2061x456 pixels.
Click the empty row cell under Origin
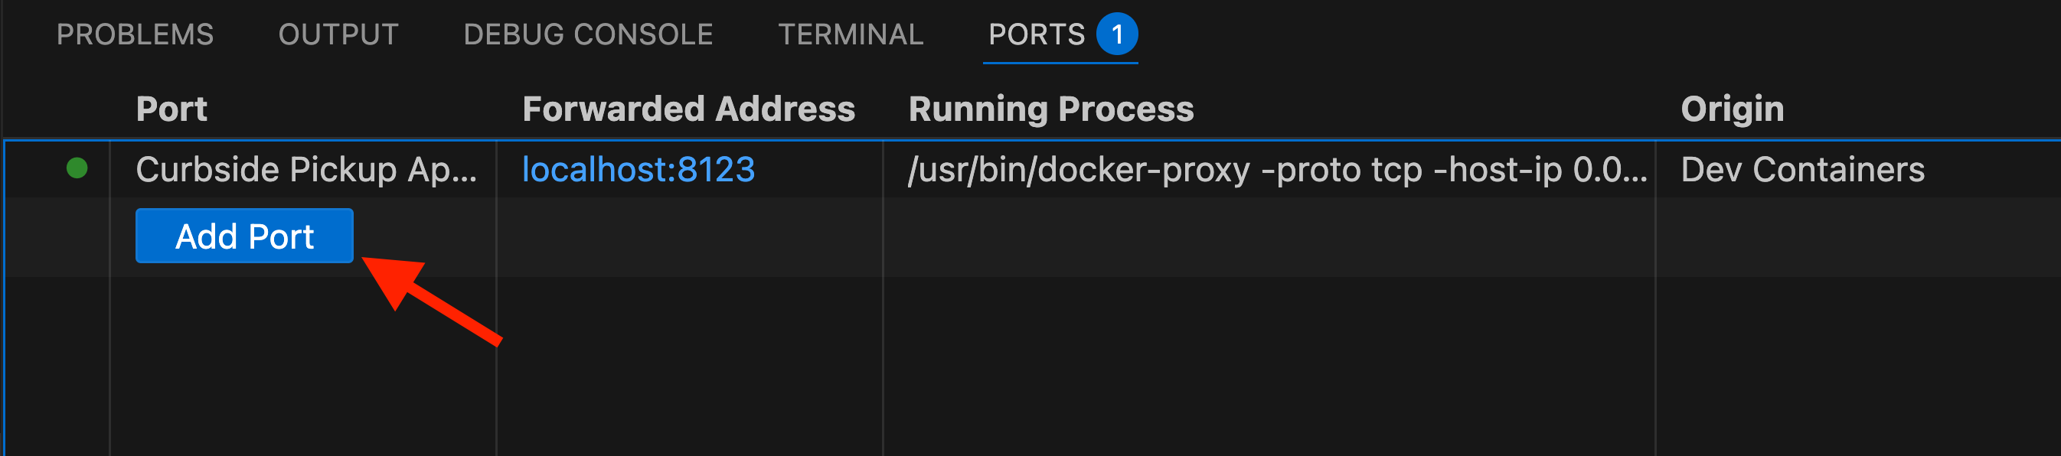pyautogui.click(x=1856, y=237)
